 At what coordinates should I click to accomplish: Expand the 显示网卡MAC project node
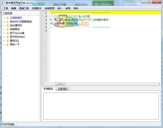[4, 37]
